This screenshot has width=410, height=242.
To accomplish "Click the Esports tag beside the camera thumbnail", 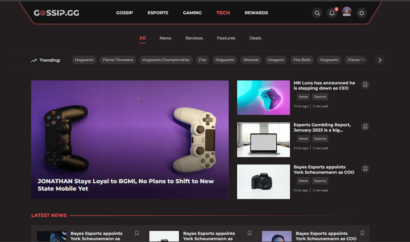I will (320, 181).
